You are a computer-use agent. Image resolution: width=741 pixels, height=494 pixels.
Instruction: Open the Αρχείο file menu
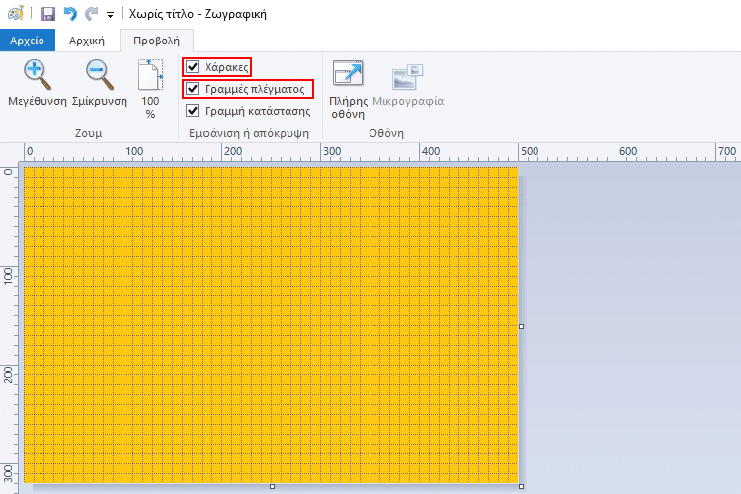click(28, 41)
